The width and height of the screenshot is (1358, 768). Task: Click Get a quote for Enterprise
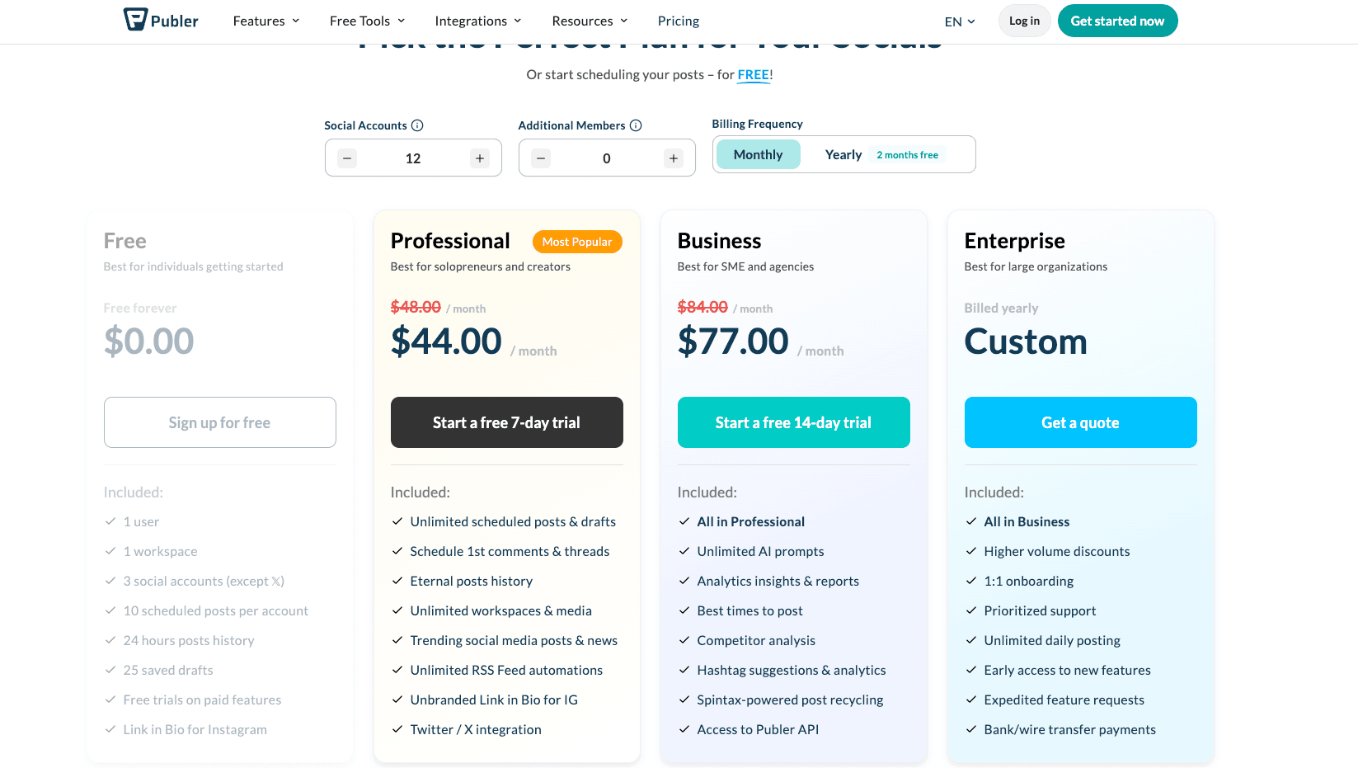point(1080,422)
